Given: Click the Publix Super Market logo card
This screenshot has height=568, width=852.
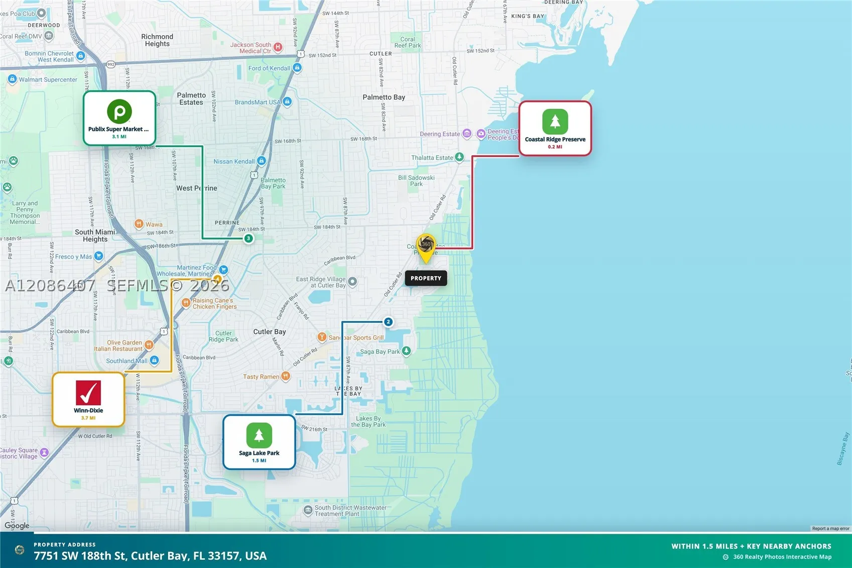Looking at the screenshot, I should (x=119, y=118).
